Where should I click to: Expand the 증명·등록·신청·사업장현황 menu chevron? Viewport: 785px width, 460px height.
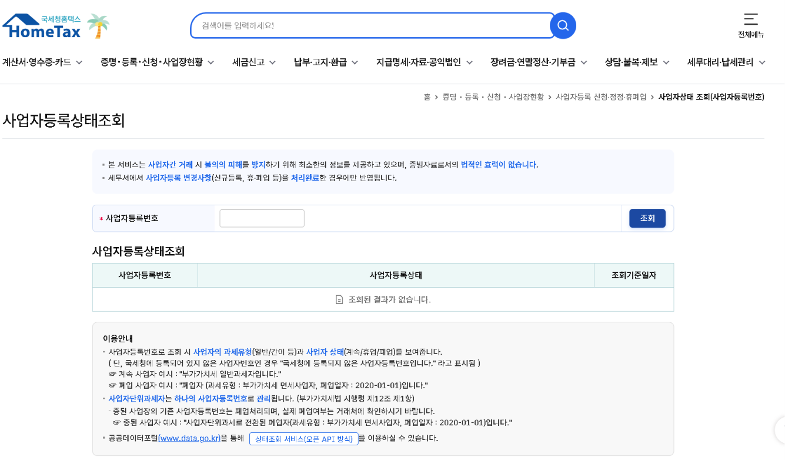[211, 62]
